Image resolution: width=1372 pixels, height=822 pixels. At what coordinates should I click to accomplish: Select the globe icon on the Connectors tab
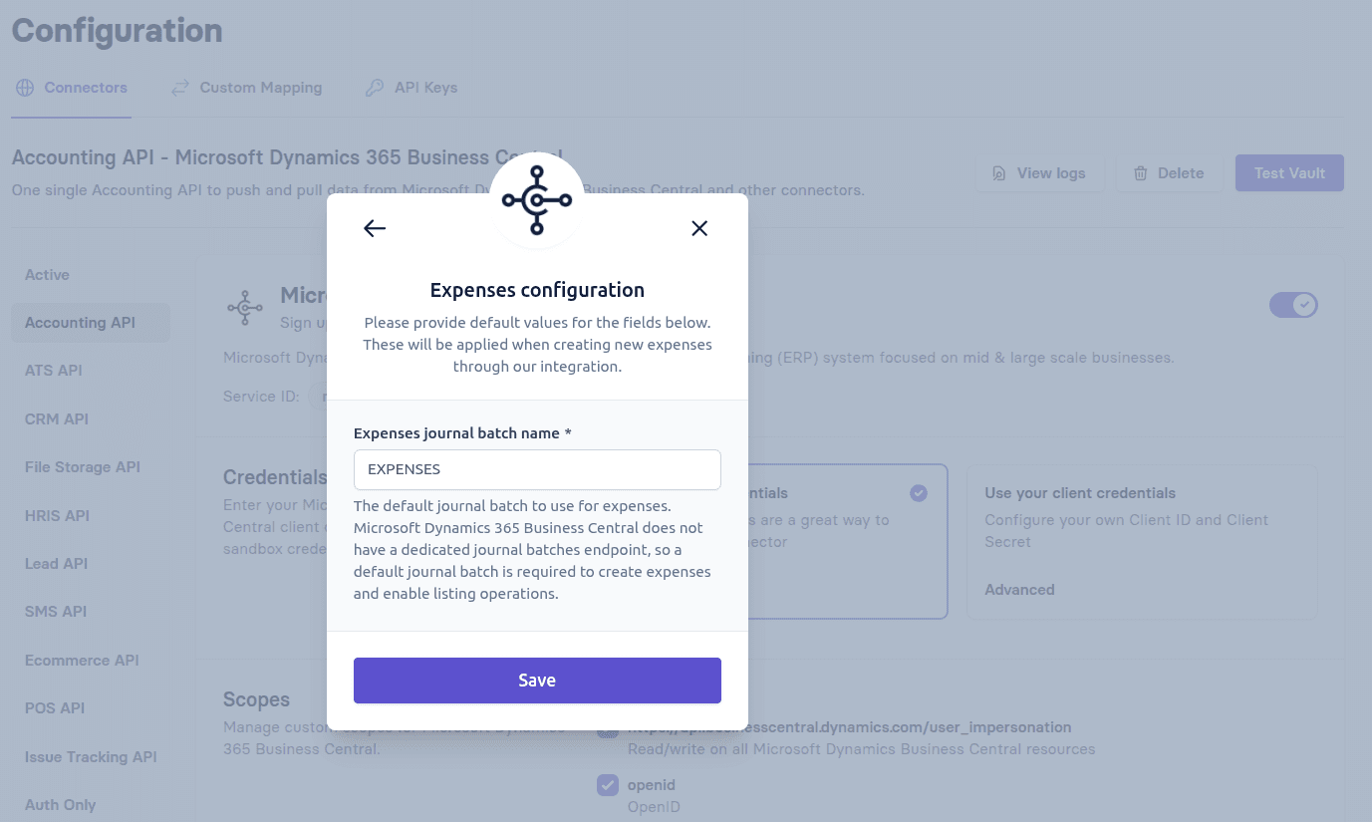click(x=24, y=88)
